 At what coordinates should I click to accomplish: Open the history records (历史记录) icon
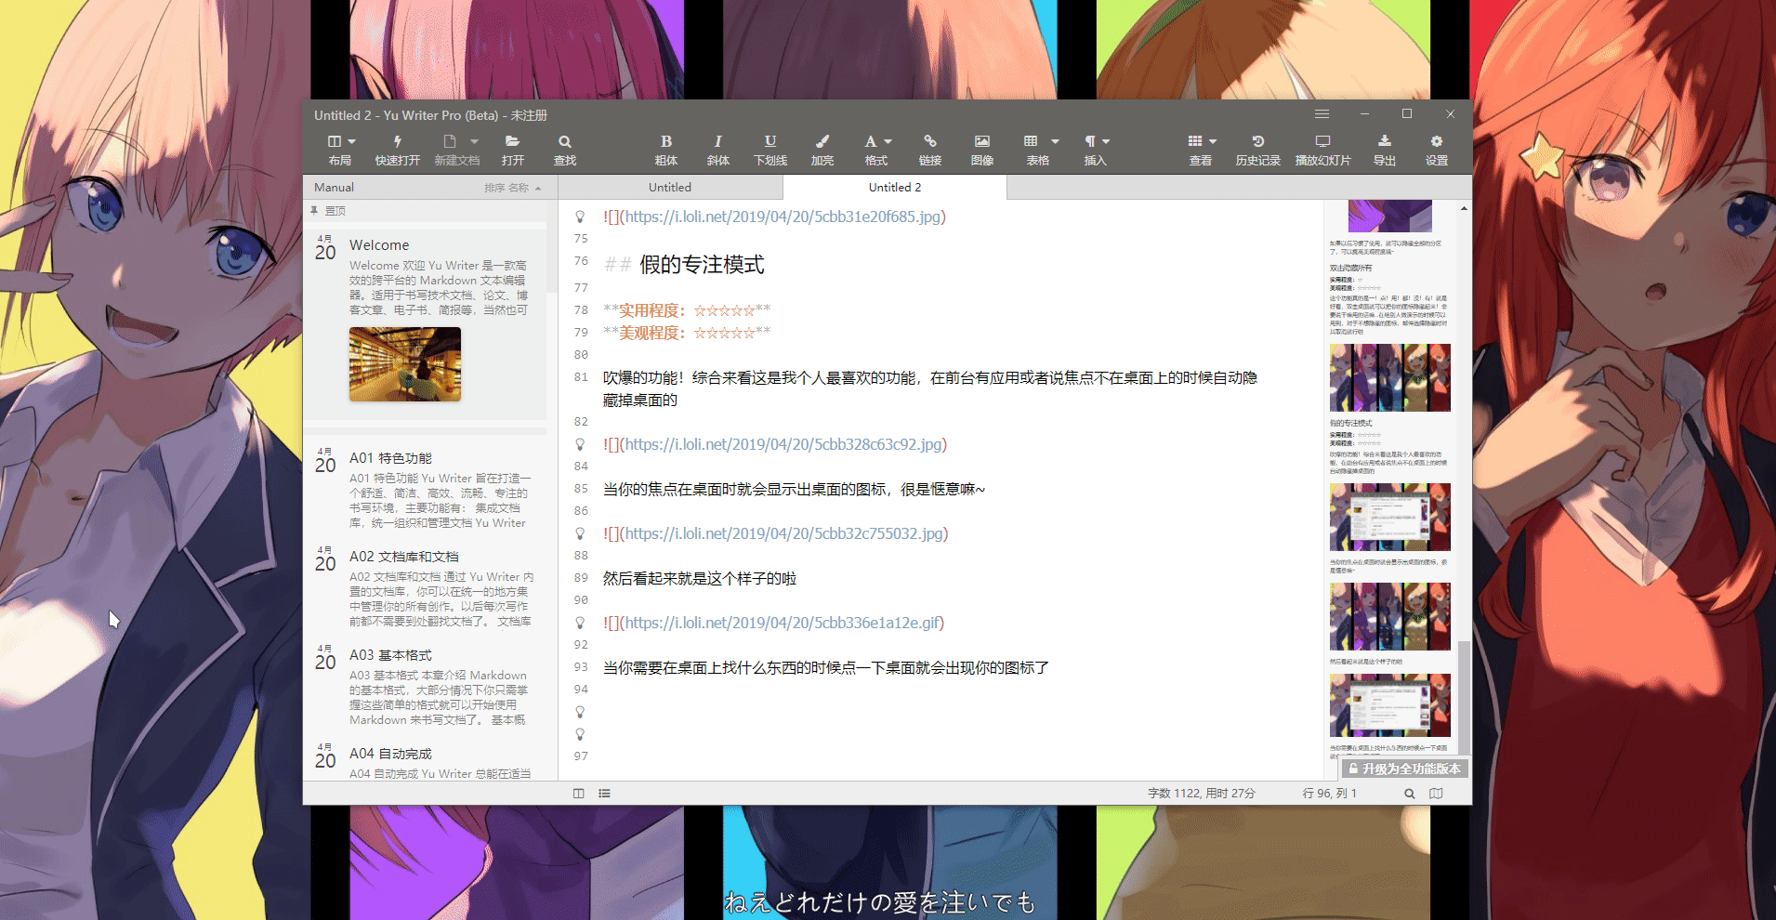click(x=1257, y=142)
